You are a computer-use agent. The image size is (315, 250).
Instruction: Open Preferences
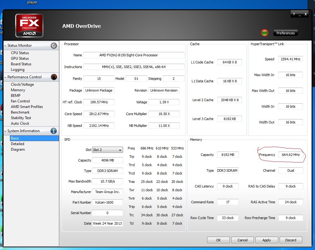(x=286, y=33)
